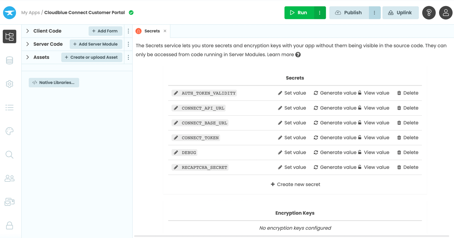Set value for AUTH_TOKEN_VALIDITY
This screenshot has width=454, height=238.
(292, 93)
